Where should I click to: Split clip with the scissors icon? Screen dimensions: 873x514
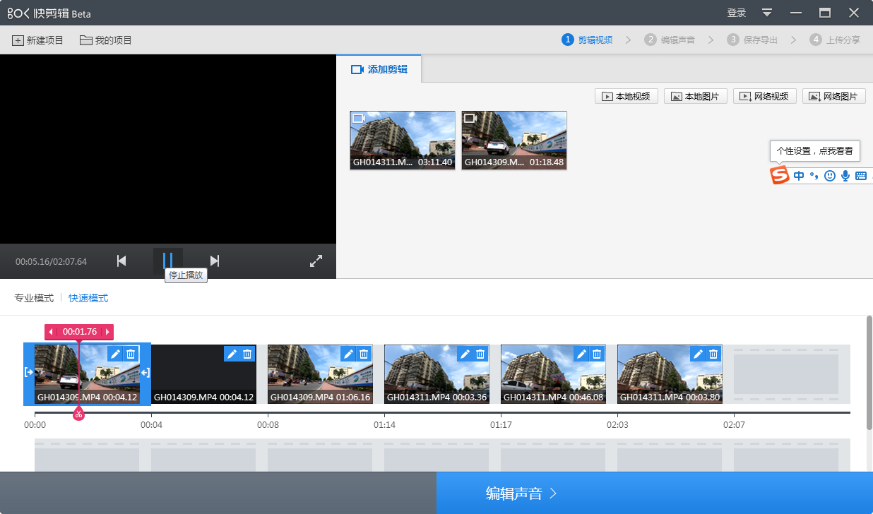(x=78, y=414)
